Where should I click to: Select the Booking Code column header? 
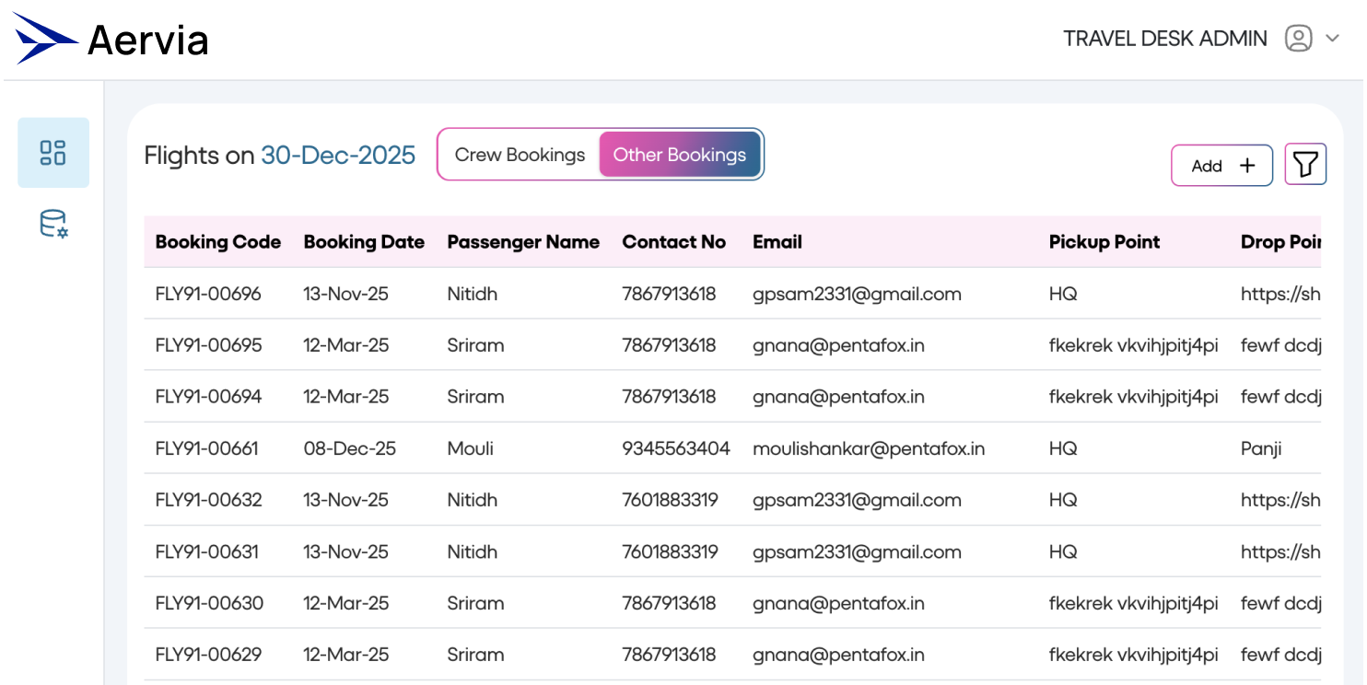pos(218,241)
